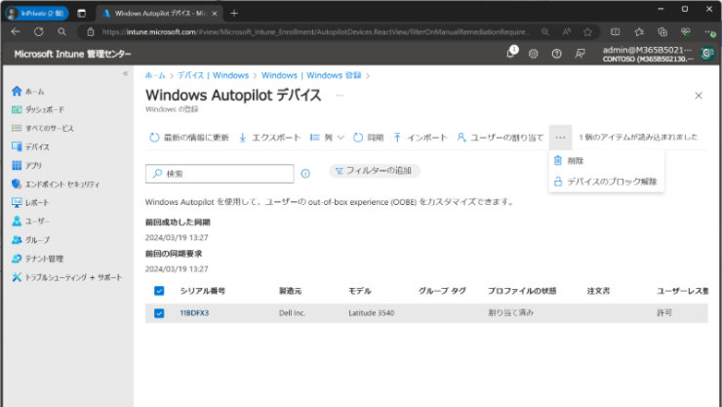Open serial number 118DFX3 link
Screen dimensions: 722x407
[x=194, y=313]
